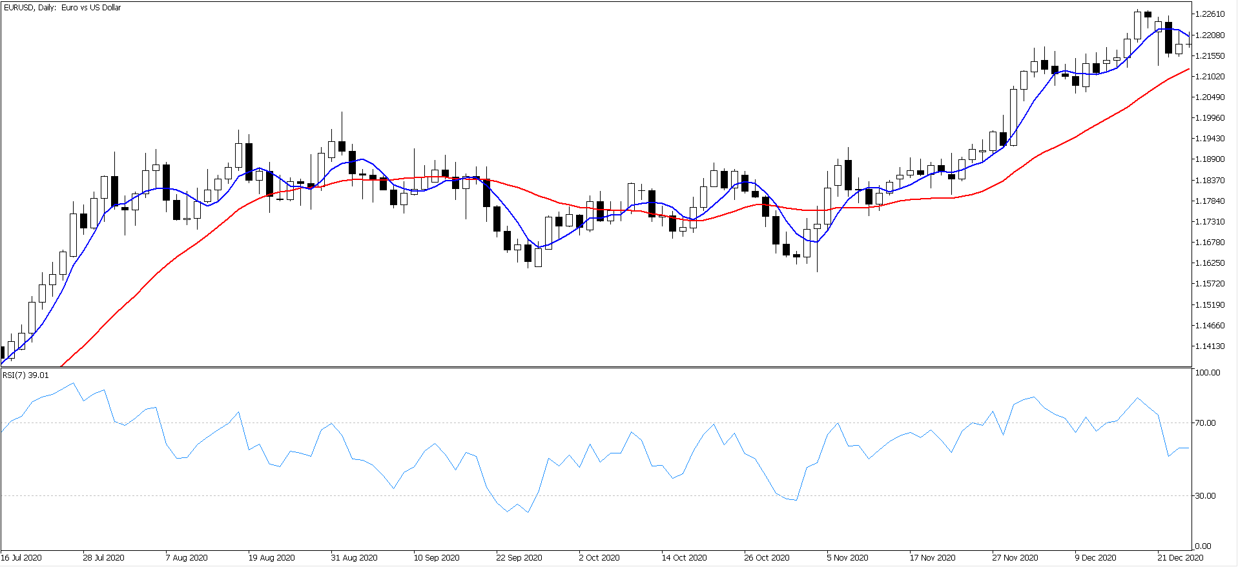Click the 19 Aug 2020 date label
The width and height of the screenshot is (1238, 567).
click(x=271, y=557)
